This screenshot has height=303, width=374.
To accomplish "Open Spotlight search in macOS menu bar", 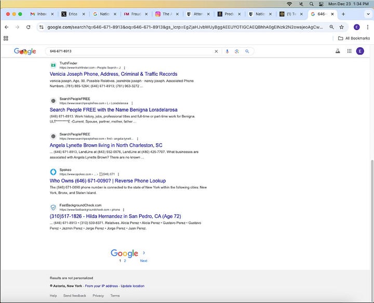I will 311,4.
